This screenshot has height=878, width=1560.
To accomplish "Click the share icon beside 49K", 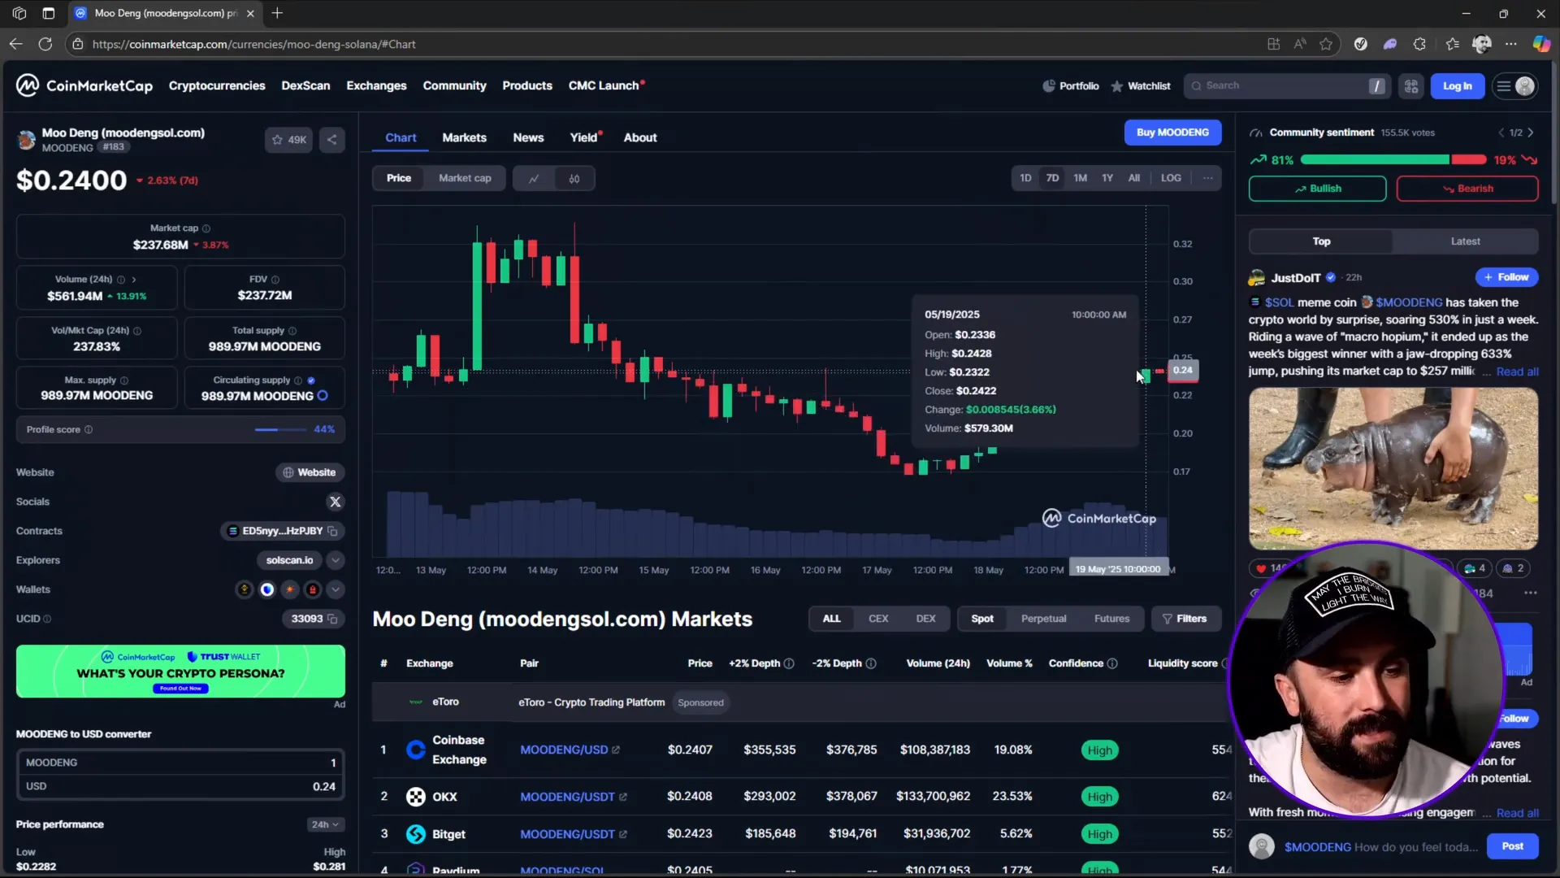I will pos(331,140).
